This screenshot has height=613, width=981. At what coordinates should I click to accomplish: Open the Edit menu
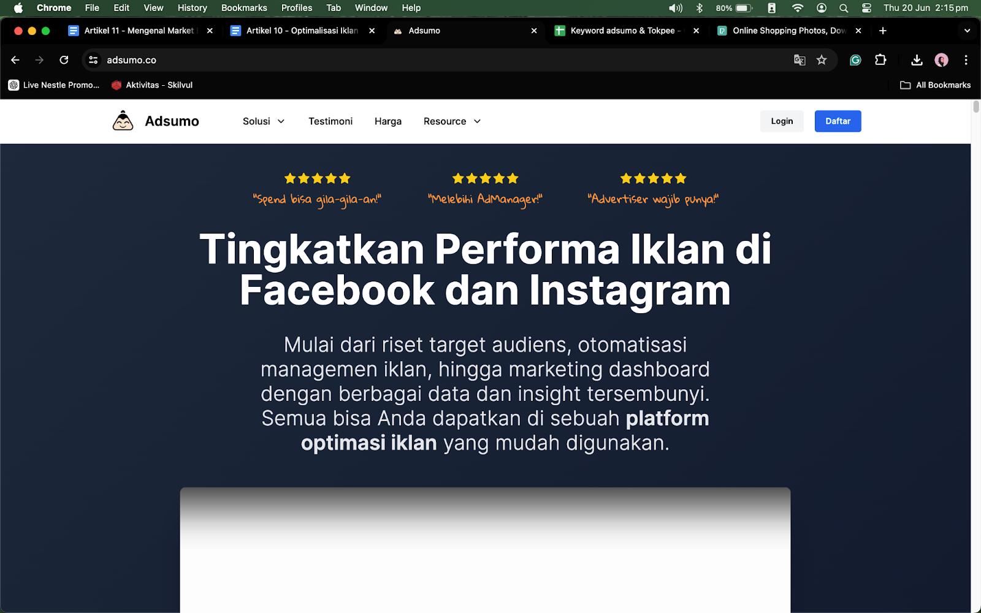[121, 8]
